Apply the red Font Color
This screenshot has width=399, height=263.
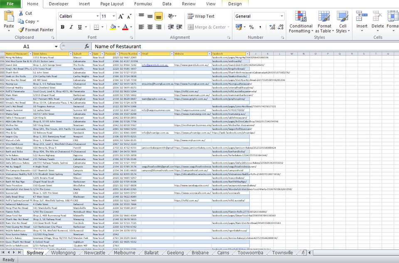(125, 27)
